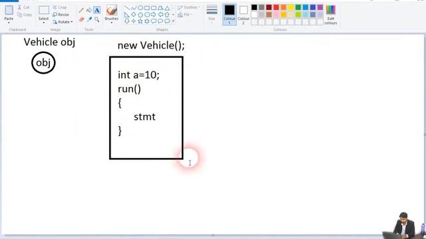The height and width of the screenshot is (239, 426).
Task: Choose the Up arrow shape
Action: click(x=167, y=15)
